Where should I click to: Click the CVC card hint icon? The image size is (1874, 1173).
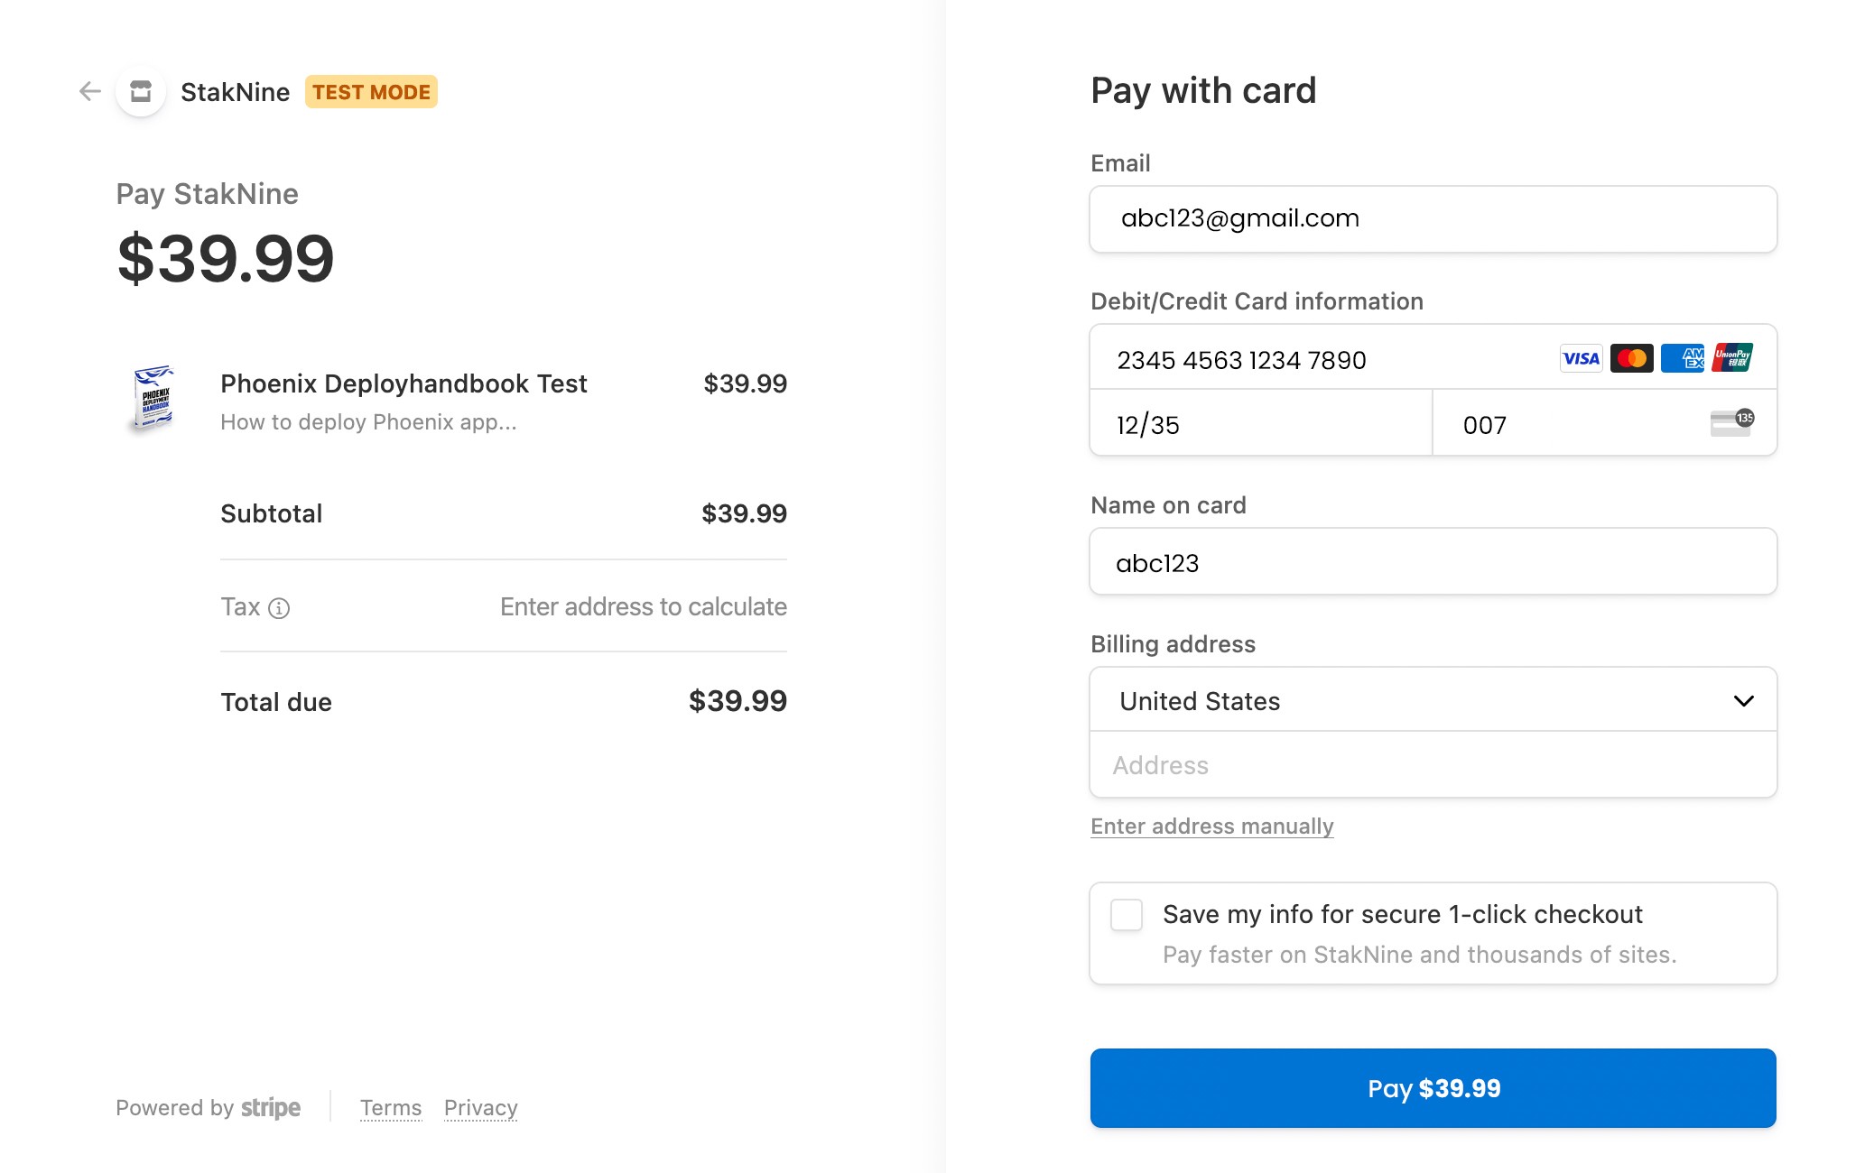point(1731,422)
